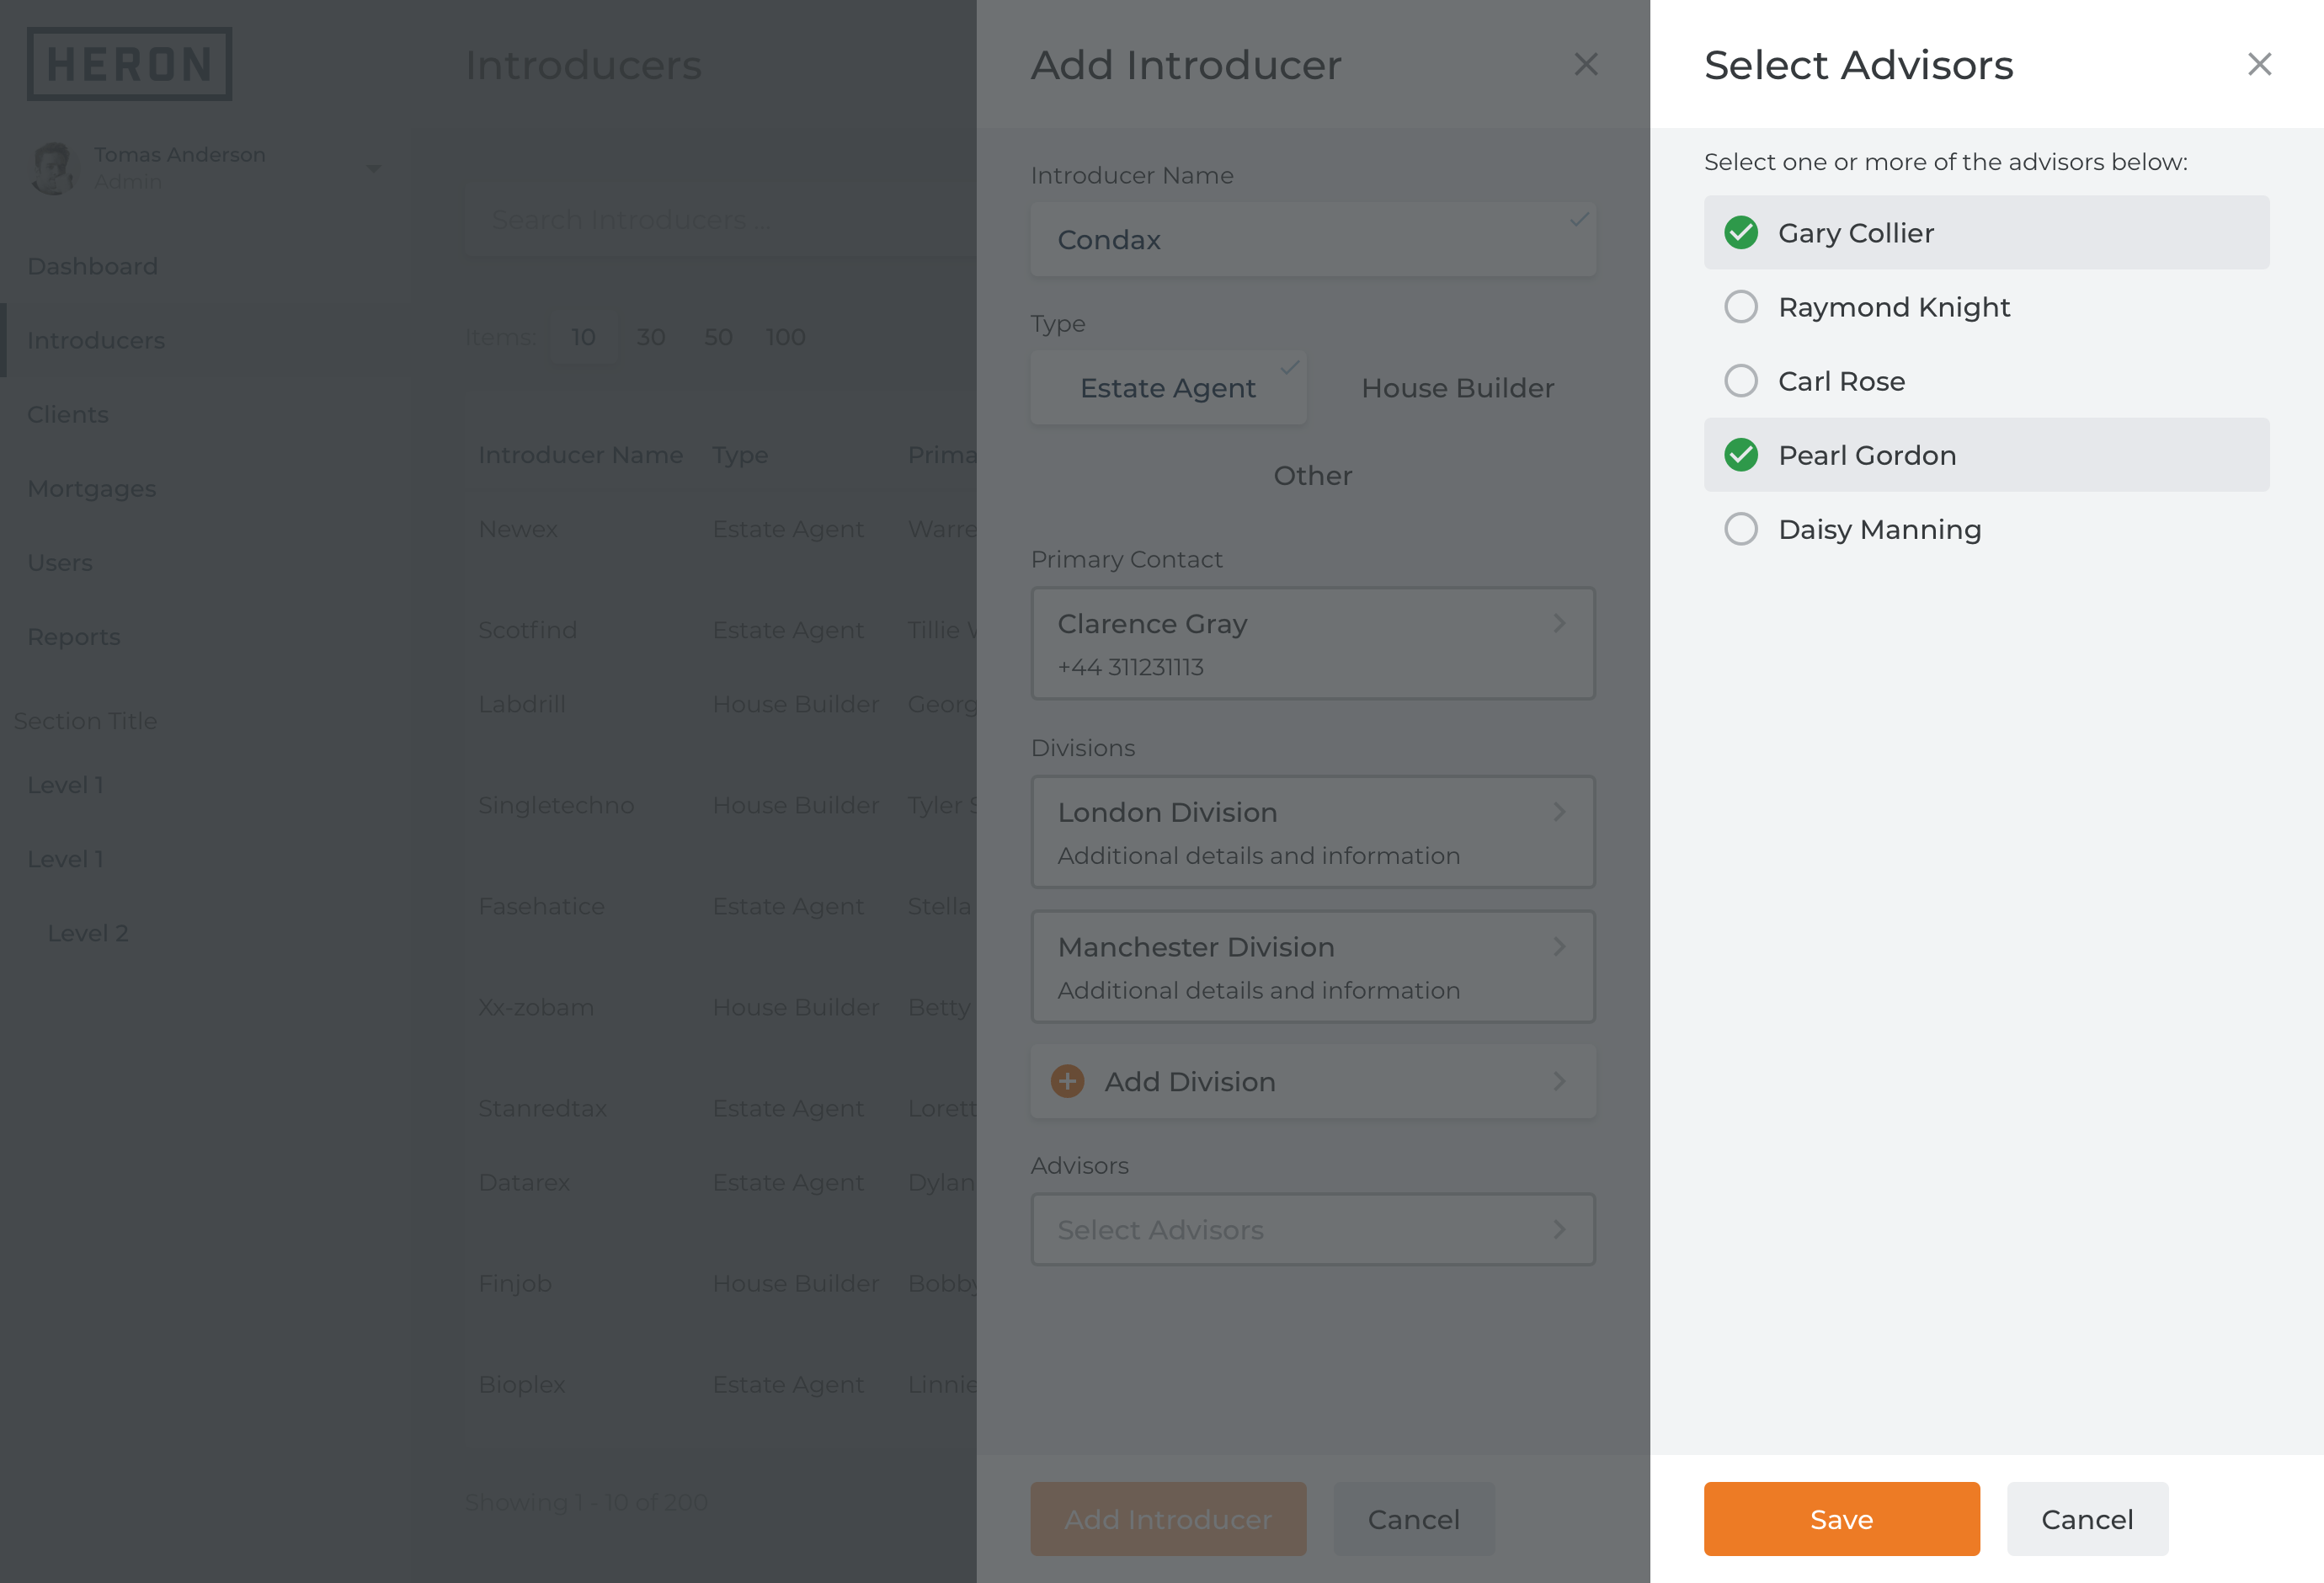Go to Mortgages in sidebar
The height and width of the screenshot is (1583, 2324).
pos(91,488)
